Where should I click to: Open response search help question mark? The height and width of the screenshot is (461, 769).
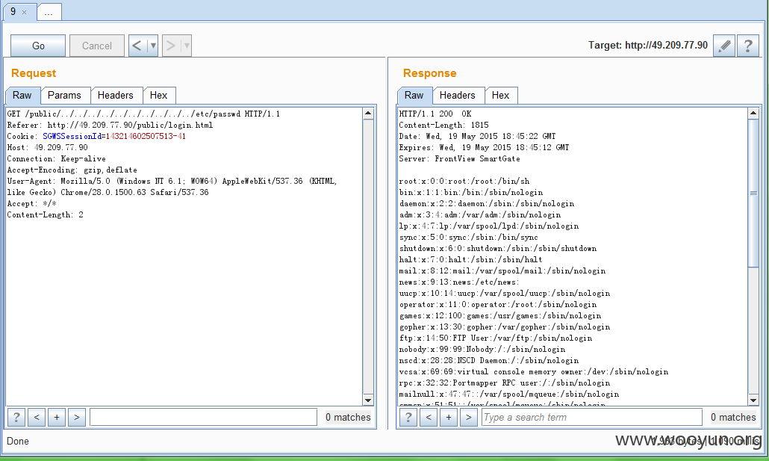(408, 418)
